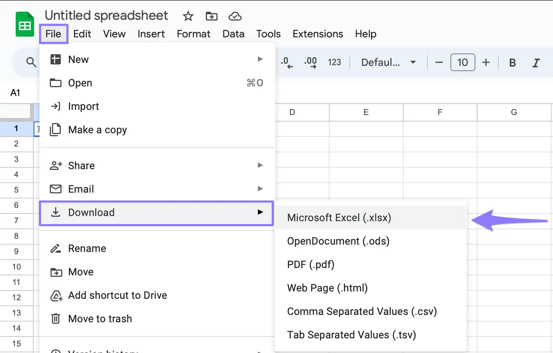Open the Format menu
553x353 pixels.
click(193, 34)
